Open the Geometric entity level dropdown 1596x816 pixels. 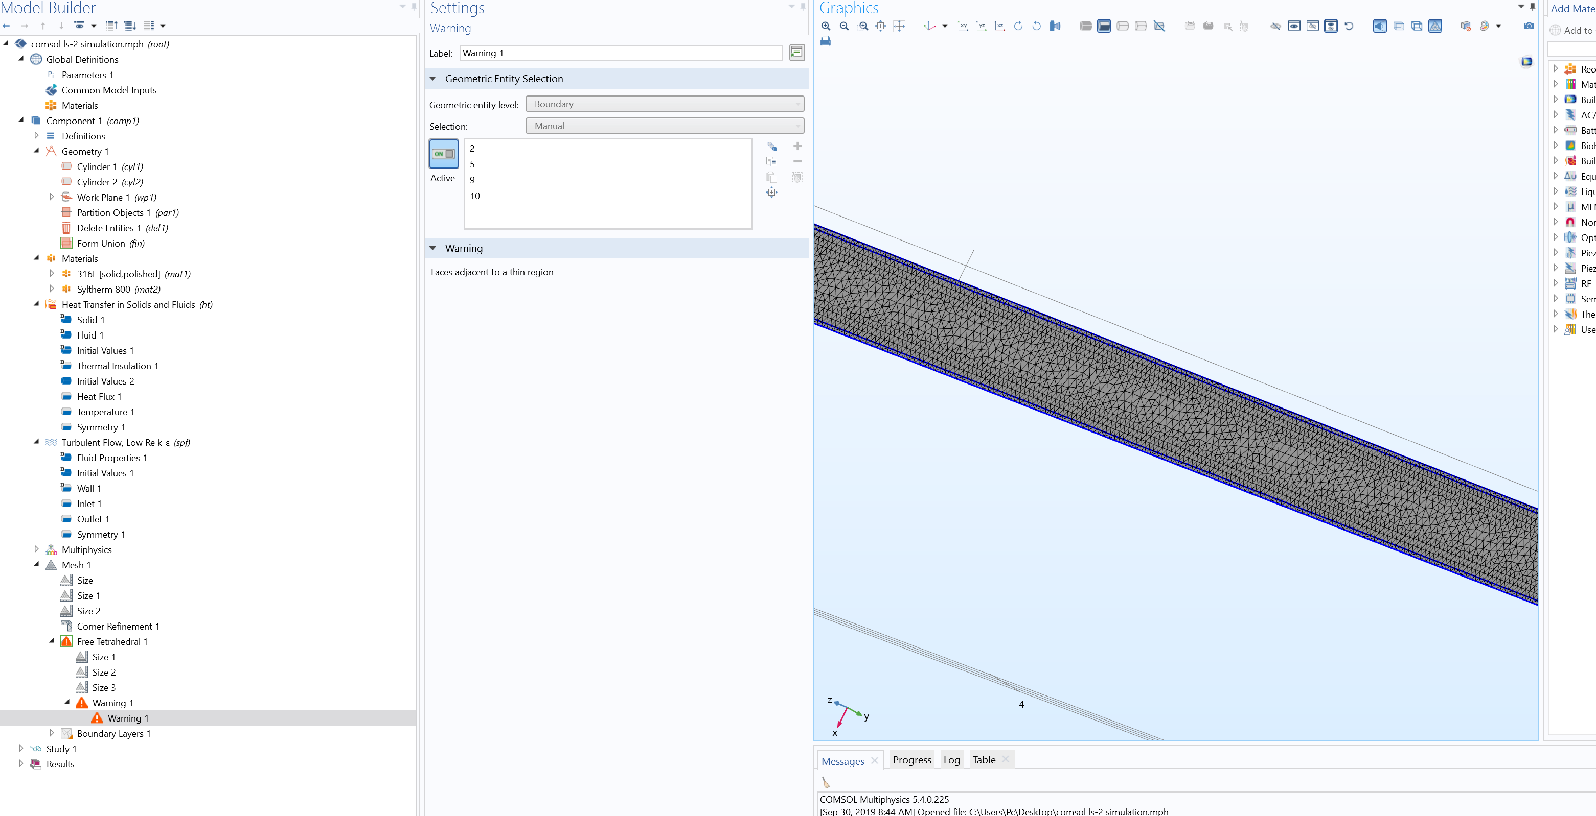click(664, 104)
